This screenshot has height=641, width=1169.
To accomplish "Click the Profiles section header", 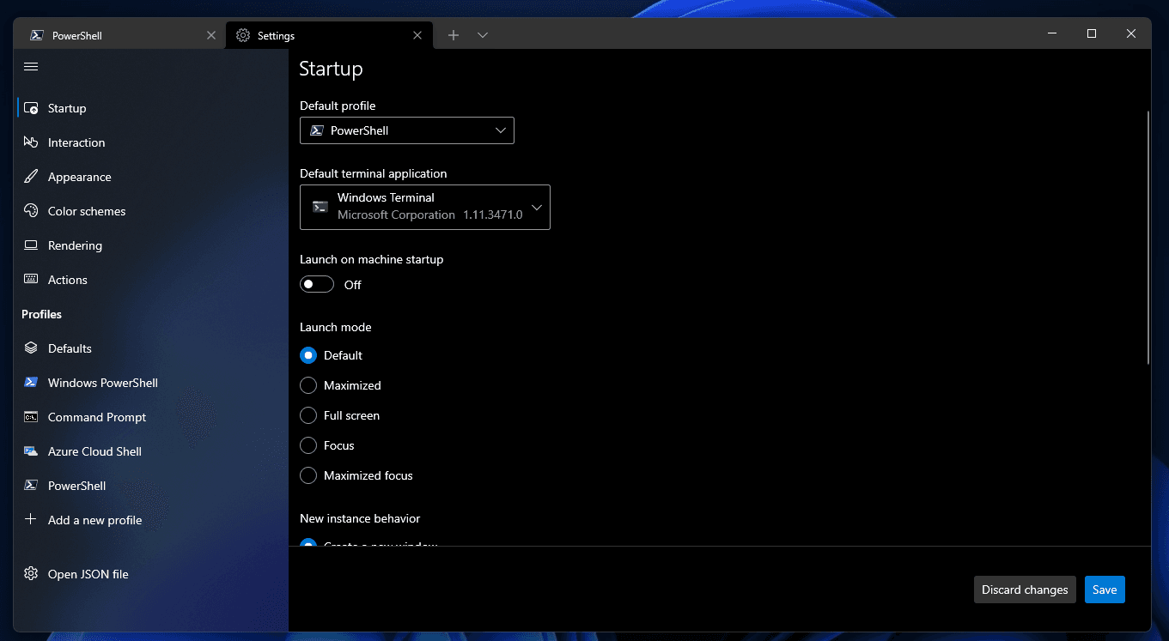I will [x=41, y=314].
